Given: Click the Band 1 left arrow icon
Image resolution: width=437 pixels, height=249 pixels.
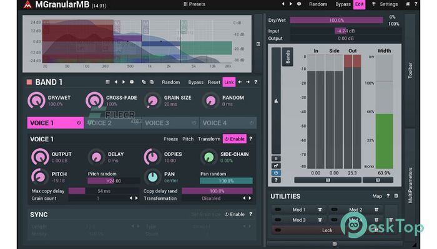Looking at the screenshot, I should click(x=240, y=82).
